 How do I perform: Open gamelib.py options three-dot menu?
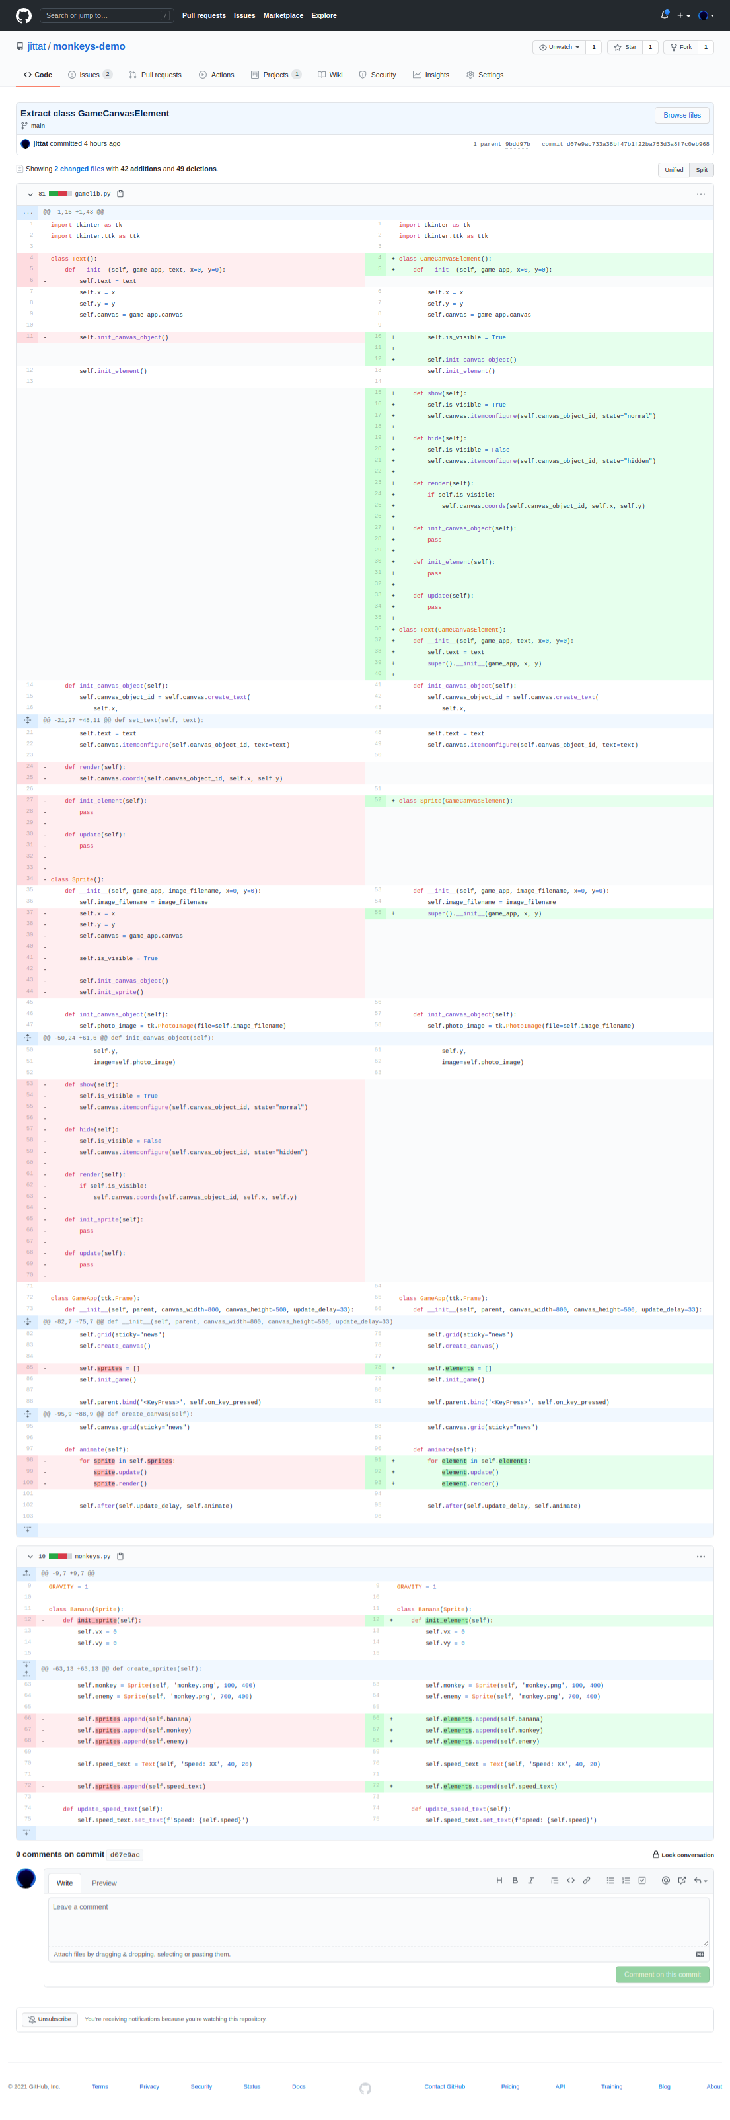pos(700,194)
